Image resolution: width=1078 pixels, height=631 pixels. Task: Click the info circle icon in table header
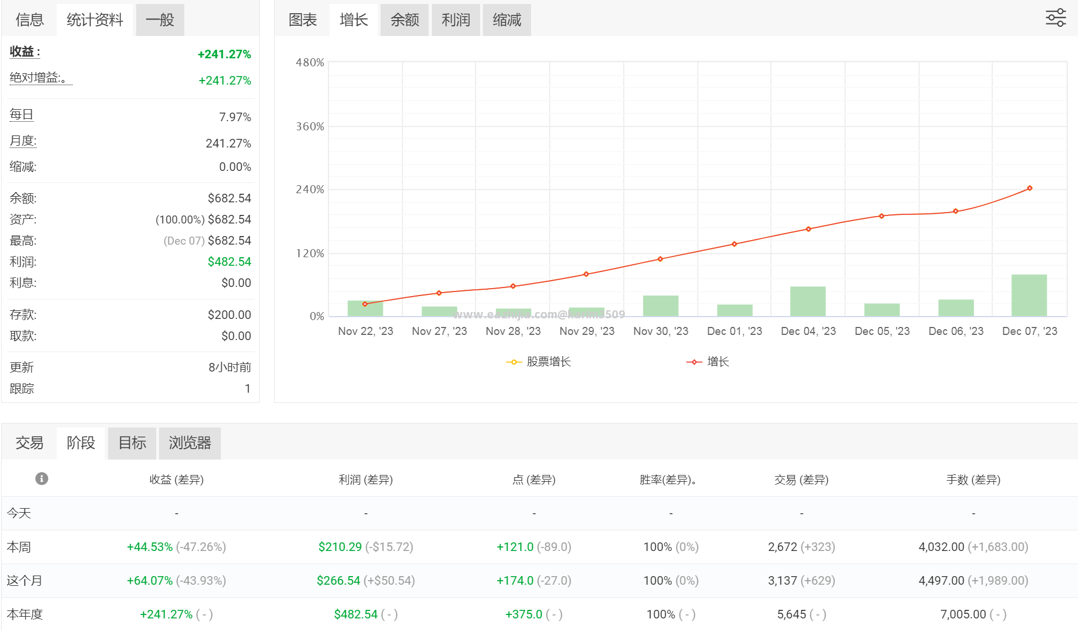click(x=42, y=478)
